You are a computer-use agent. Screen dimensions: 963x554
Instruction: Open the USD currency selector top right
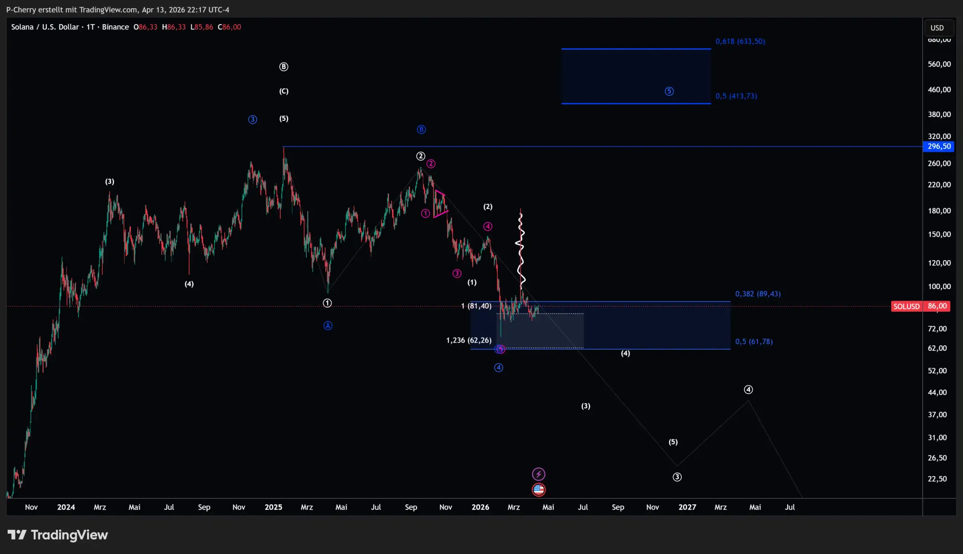tap(938, 27)
